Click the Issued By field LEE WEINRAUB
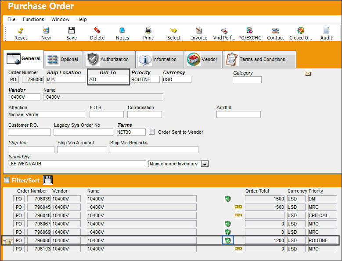This screenshot has width=342, height=261. click(x=77, y=164)
